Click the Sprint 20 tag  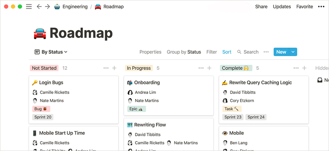coord(43,117)
